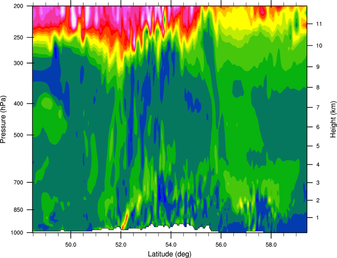Click the 8 km height label
The height and width of the screenshot is (258, 337).
(318, 87)
